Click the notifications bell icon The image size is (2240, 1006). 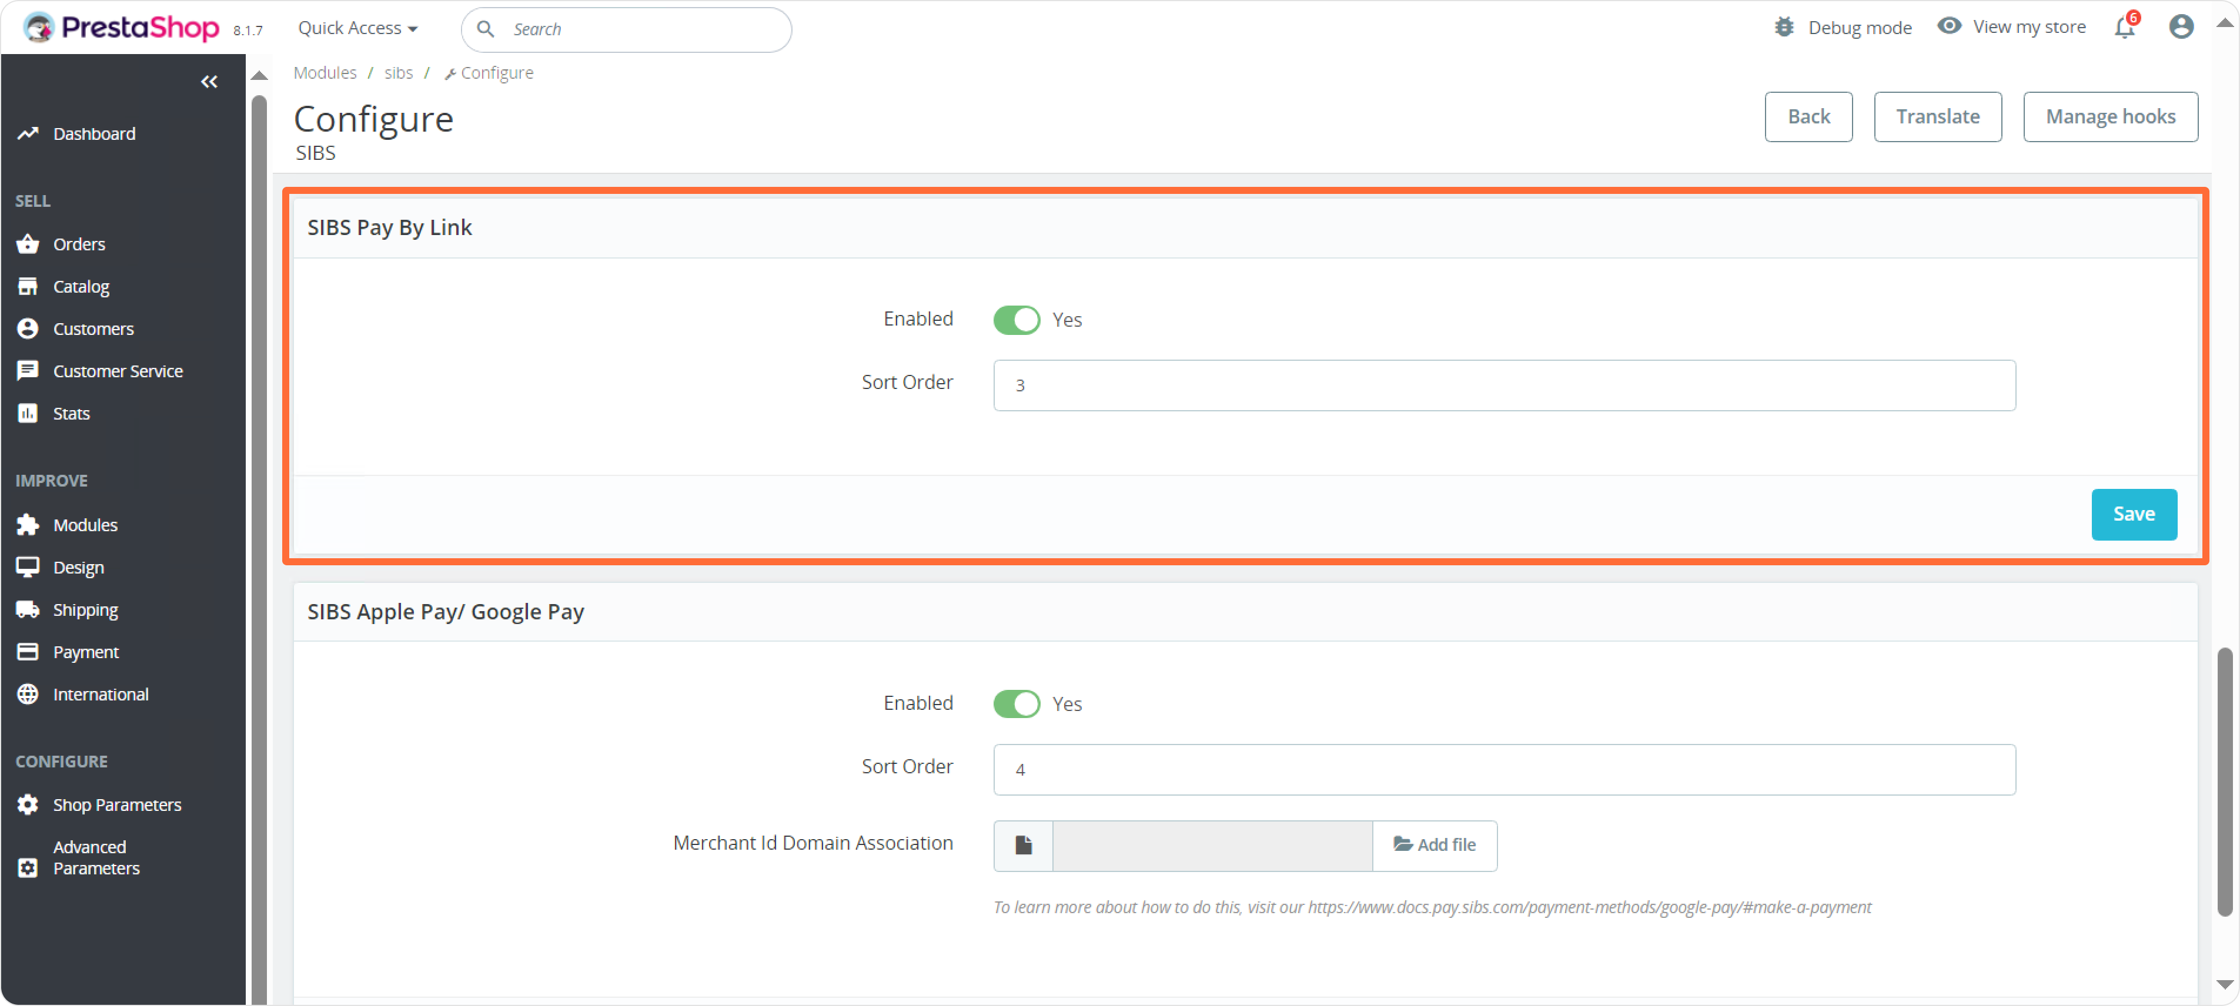(2124, 28)
